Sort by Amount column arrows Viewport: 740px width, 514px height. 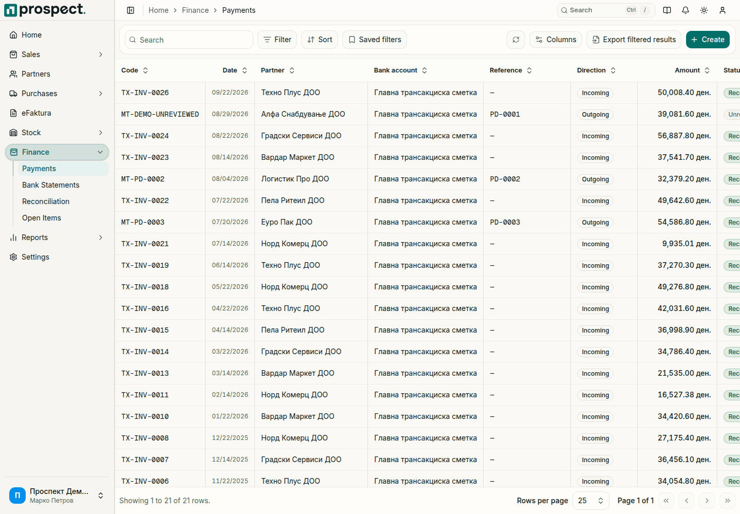click(707, 70)
